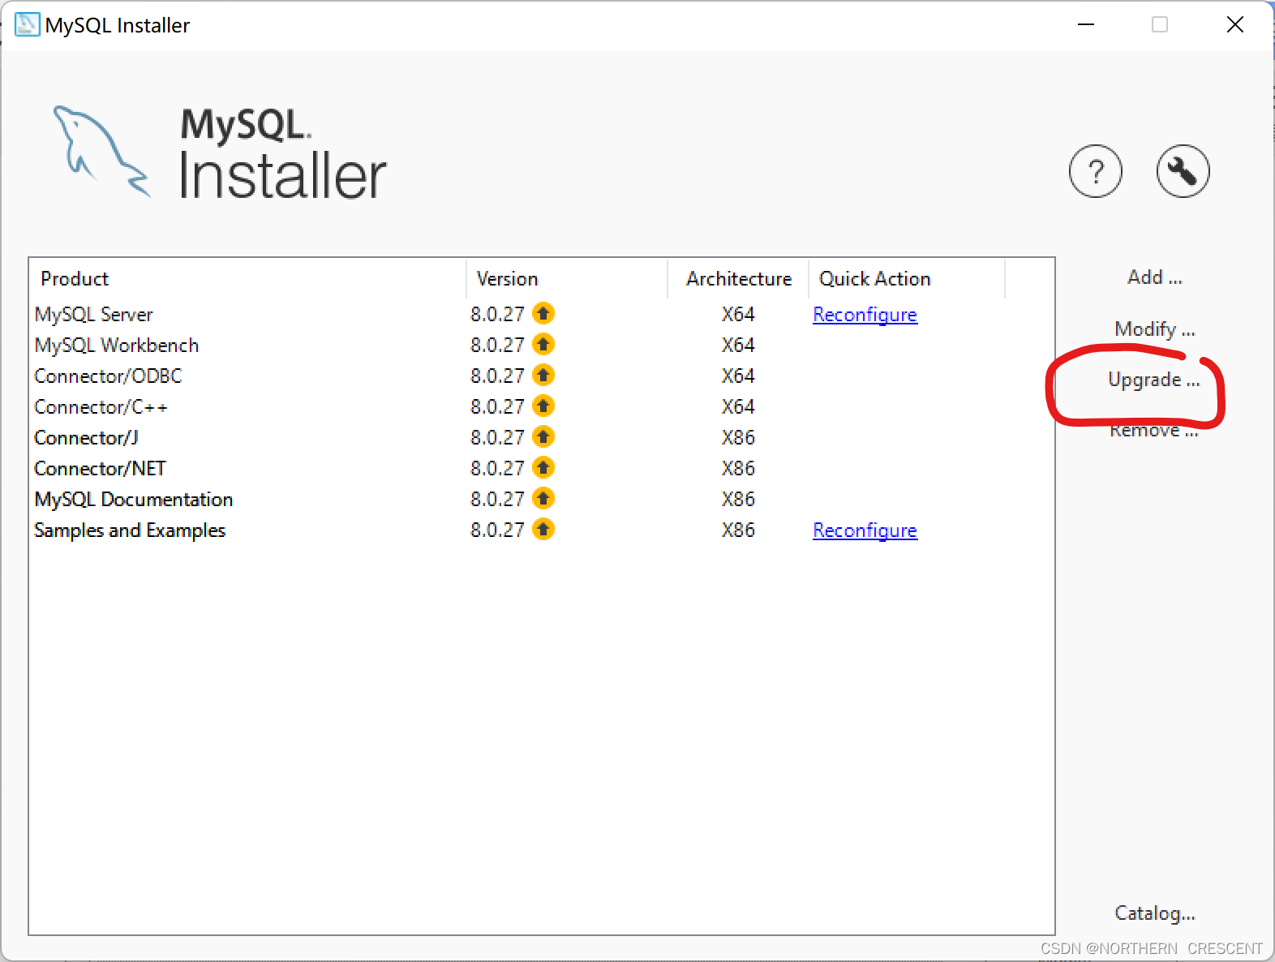Click upgrade arrow icon for Connector/NET
1275x962 pixels.
[543, 467]
